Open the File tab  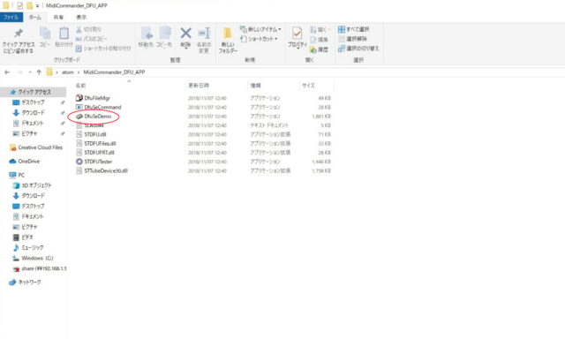coord(11,17)
